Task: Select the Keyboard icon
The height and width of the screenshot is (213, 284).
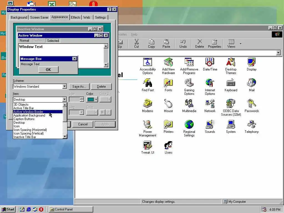Action: pyautogui.click(x=231, y=85)
